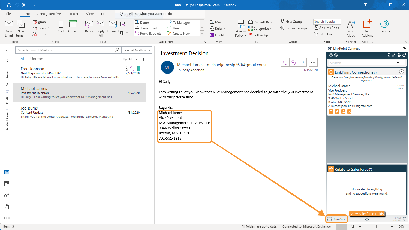Click the New Email button

click(x=9, y=28)
